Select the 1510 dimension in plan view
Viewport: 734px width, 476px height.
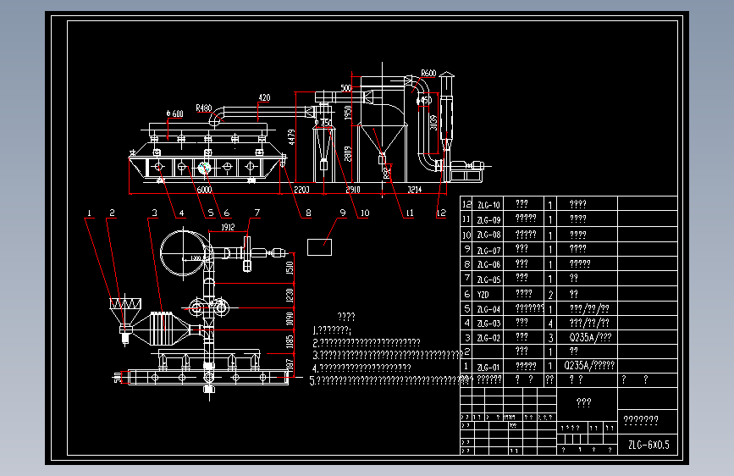(290, 268)
